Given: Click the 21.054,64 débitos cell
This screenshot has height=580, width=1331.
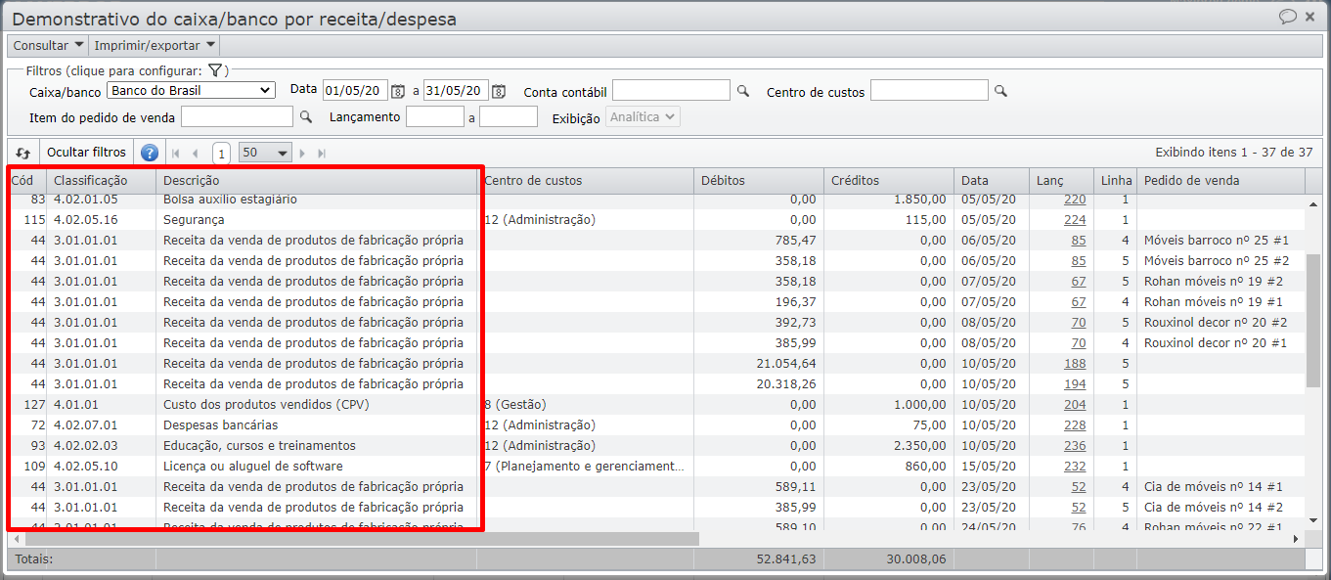Looking at the screenshot, I should (759, 364).
